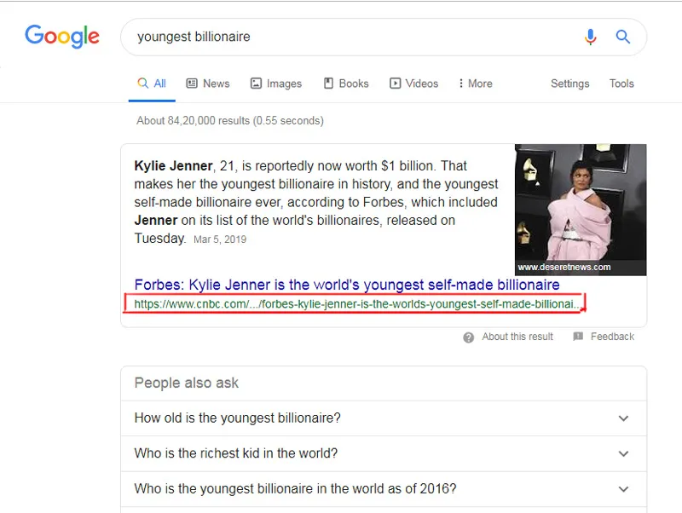The image size is (682, 513).
Task: Open the More dropdown
Action: [x=475, y=83]
